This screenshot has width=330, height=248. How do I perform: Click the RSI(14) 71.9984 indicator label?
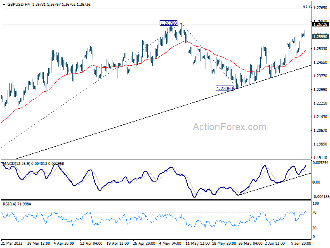pos(17,204)
